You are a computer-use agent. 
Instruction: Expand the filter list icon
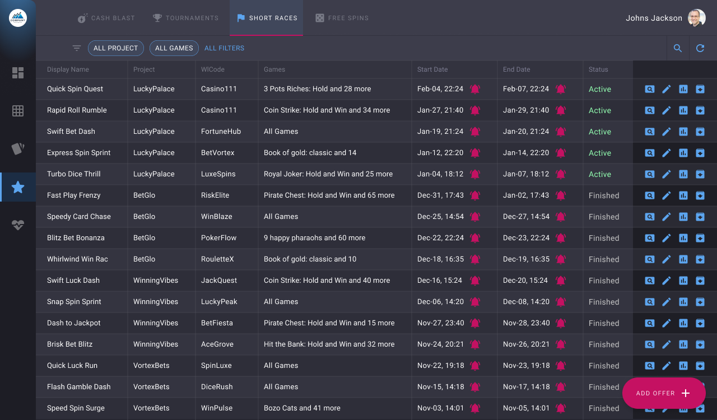(77, 48)
